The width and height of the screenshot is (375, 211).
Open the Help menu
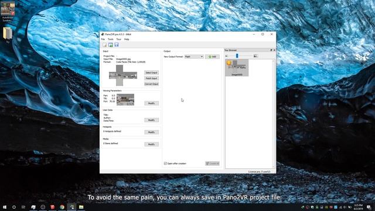tap(127, 39)
